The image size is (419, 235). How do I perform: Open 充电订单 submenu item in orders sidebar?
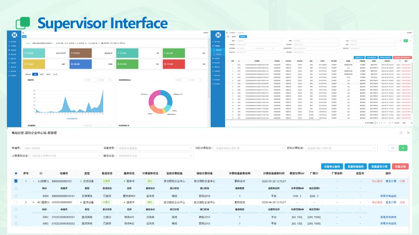[x=219, y=50]
